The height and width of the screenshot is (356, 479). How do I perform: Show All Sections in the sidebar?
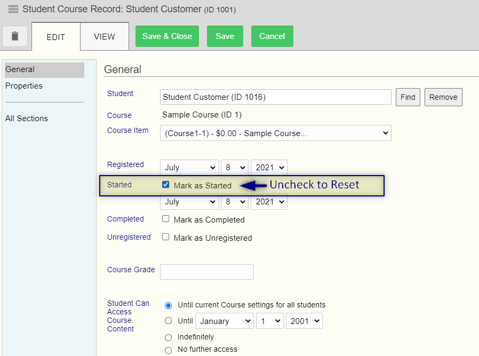tap(27, 118)
